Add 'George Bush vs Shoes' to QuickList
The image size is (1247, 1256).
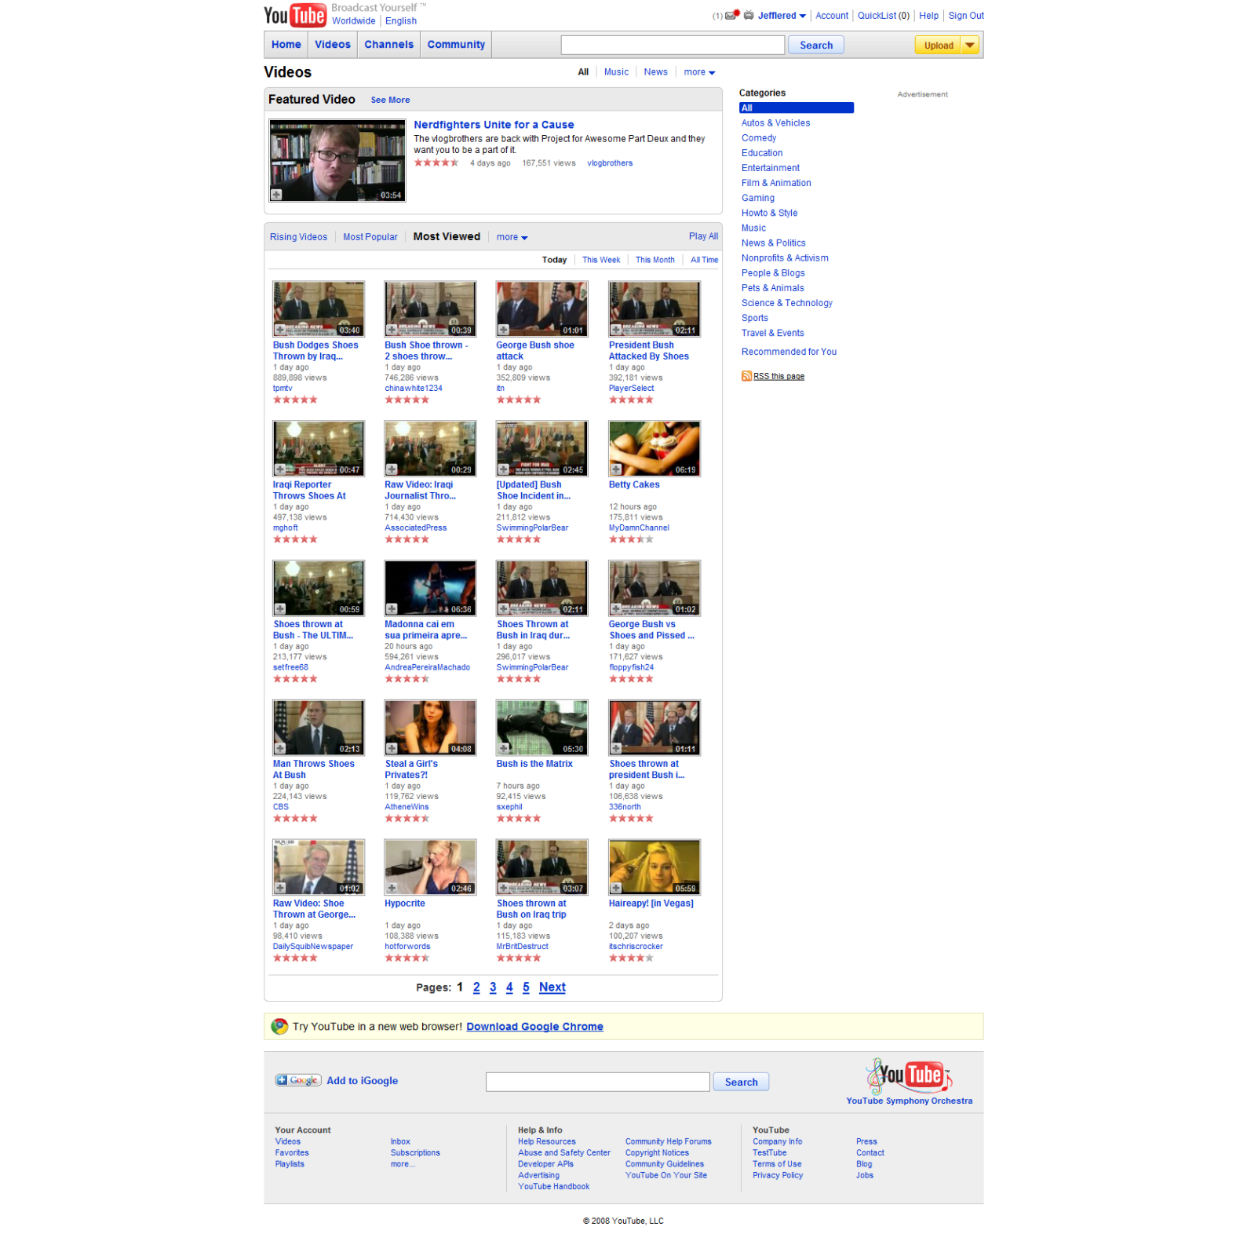pyautogui.click(x=616, y=609)
